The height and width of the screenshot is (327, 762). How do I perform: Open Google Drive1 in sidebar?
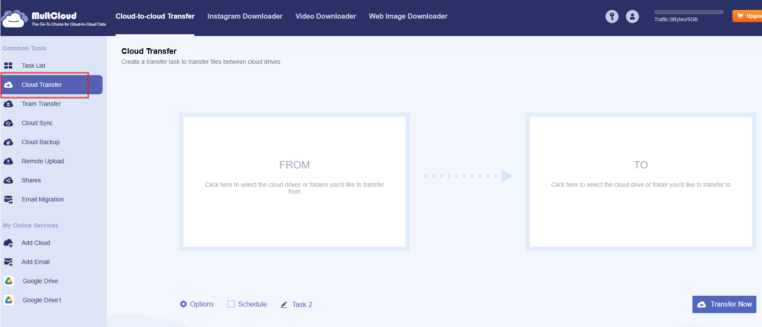tap(42, 300)
